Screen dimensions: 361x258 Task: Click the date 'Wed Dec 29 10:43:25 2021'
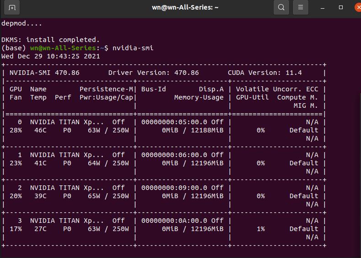51,56
